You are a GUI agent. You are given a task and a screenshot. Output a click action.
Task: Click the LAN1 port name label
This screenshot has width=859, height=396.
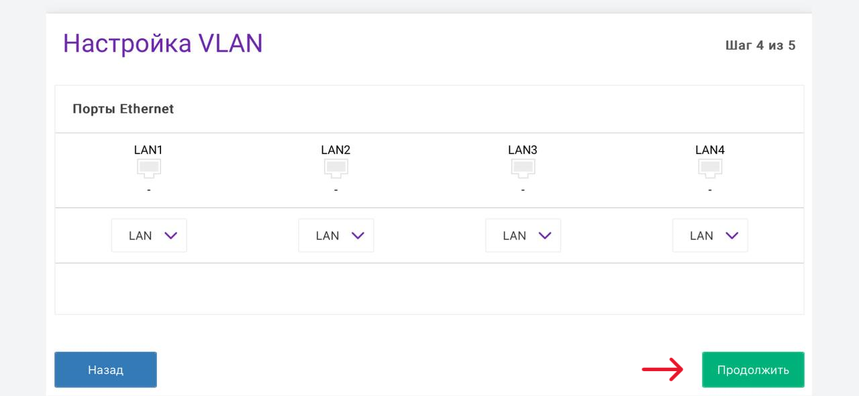[x=148, y=150]
